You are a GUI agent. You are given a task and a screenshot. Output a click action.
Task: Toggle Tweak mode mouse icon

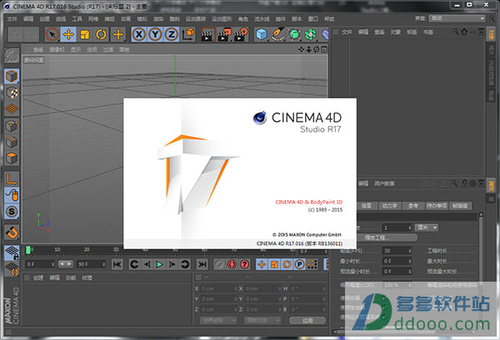(x=12, y=195)
